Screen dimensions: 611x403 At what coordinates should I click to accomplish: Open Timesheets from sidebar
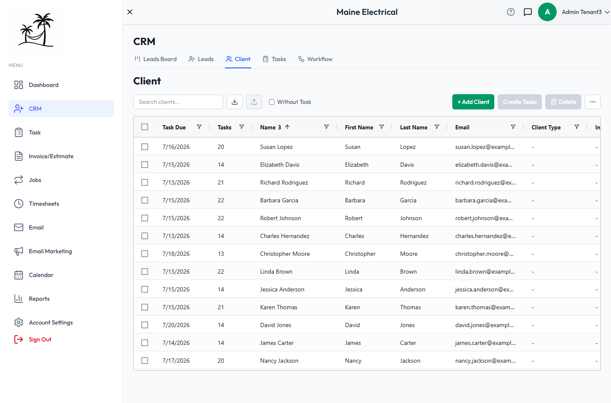pyautogui.click(x=61, y=204)
